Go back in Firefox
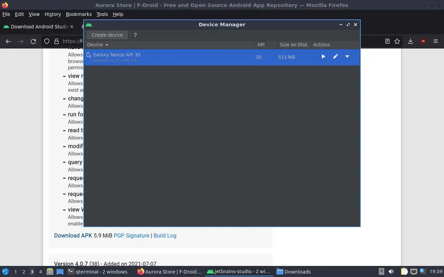Image resolution: width=444 pixels, height=277 pixels. click(x=8, y=41)
